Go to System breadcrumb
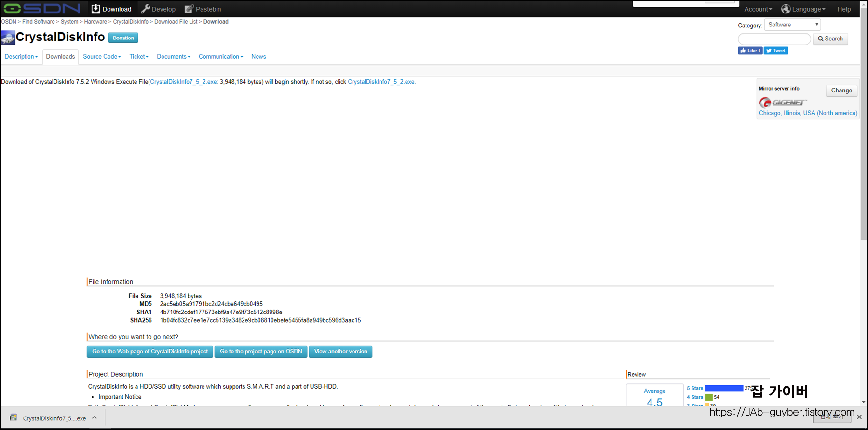Image resolution: width=868 pixels, height=430 pixels. click(x=69, y=22)
